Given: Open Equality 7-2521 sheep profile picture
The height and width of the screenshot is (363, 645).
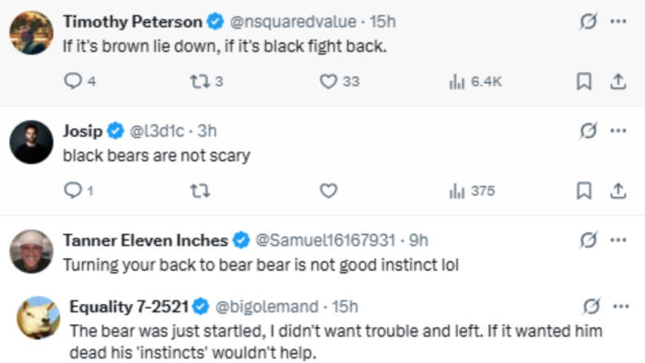Looking at the screenshot, I should [x=39, y=318].
